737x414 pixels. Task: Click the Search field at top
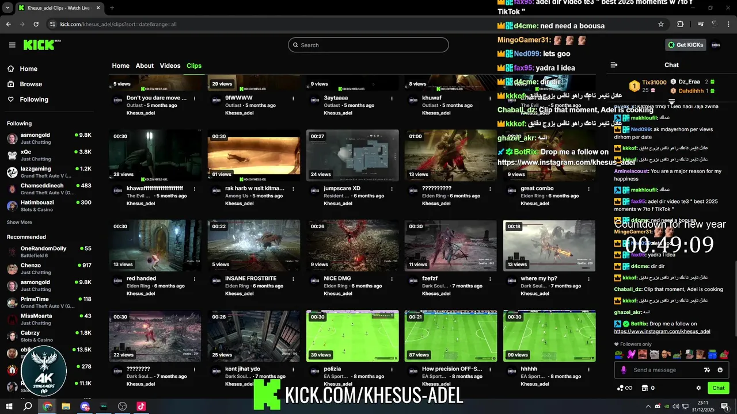click(x=368, y=45)
